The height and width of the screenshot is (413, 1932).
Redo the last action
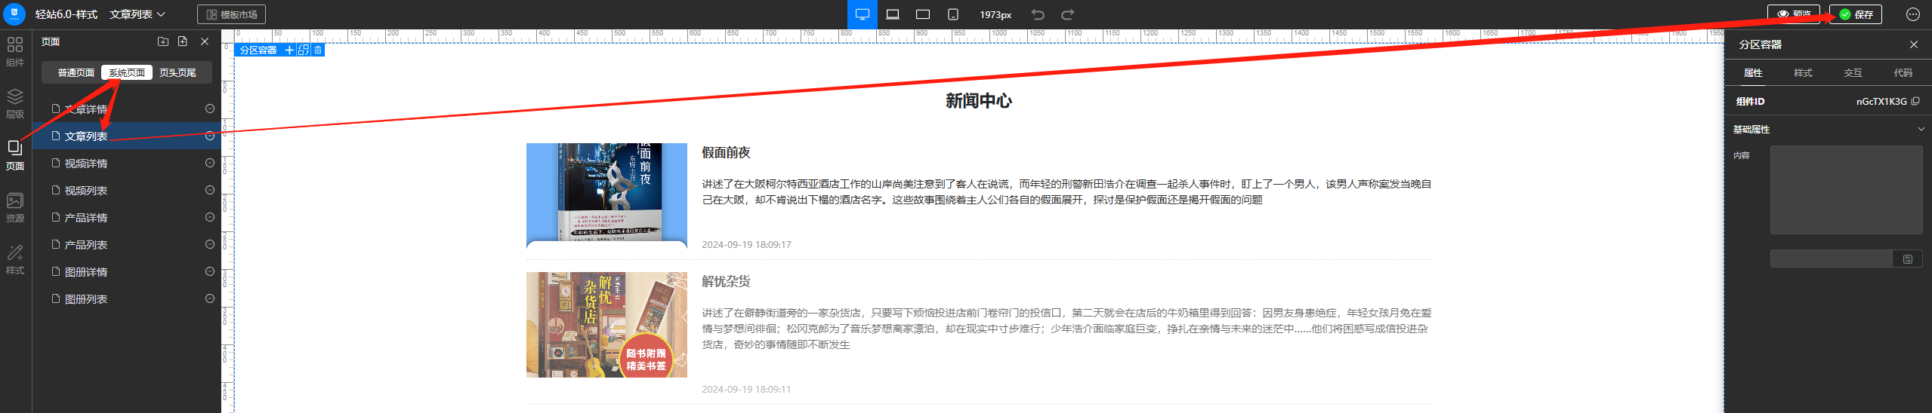pos(1067,14)
